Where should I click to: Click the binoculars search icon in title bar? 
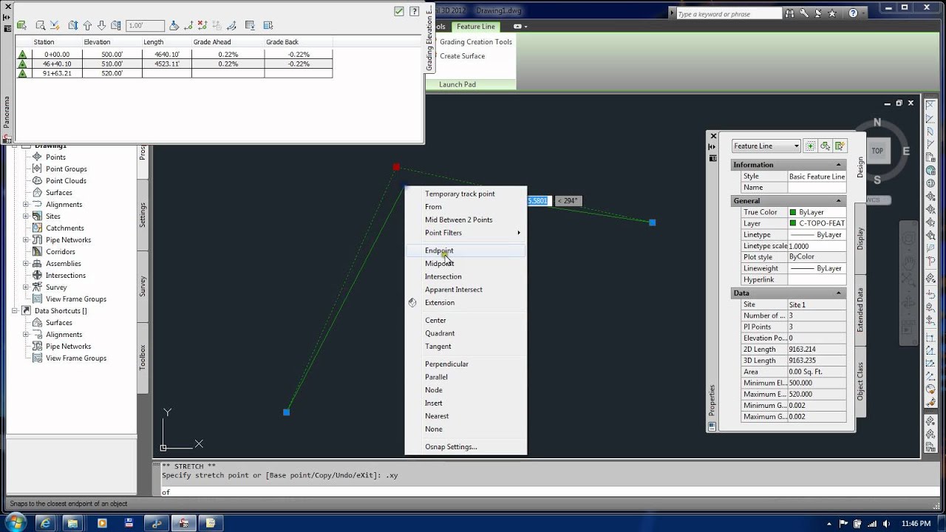(x=792, y=13)
